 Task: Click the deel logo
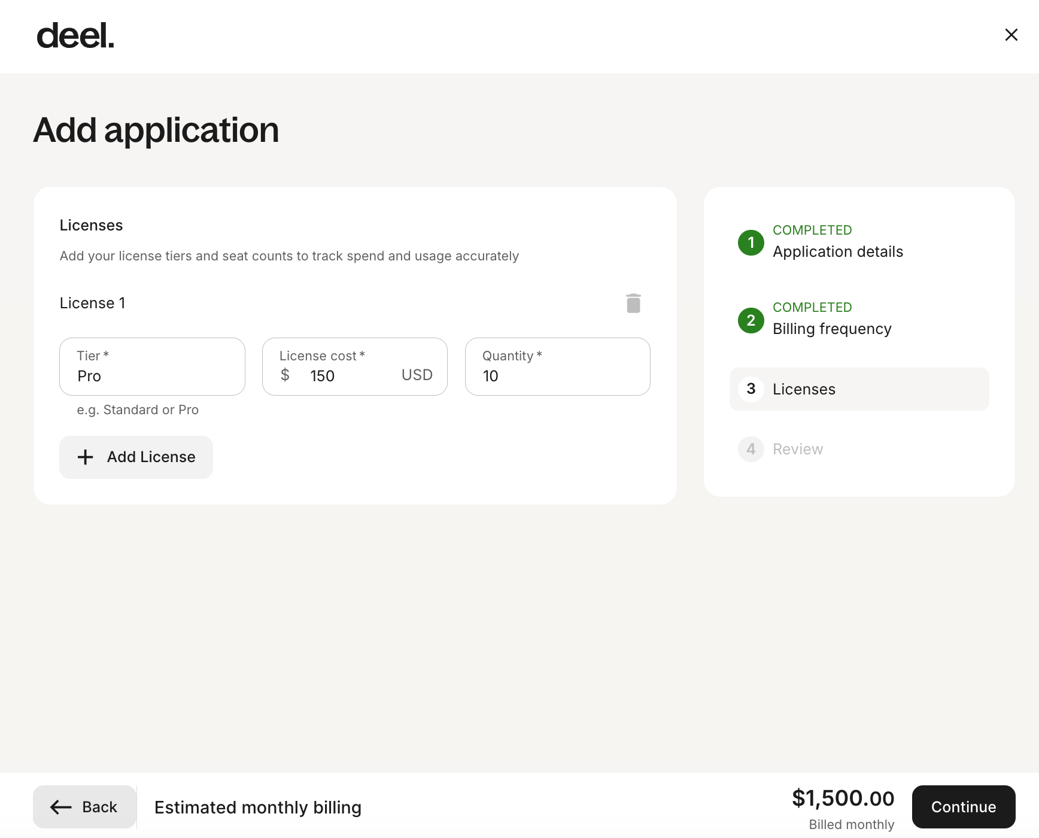click(x=75, y=36)
